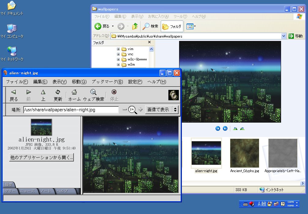Select the マイ コンピュータ desktop icon
308x214 pixels.
tap(12, 31)
